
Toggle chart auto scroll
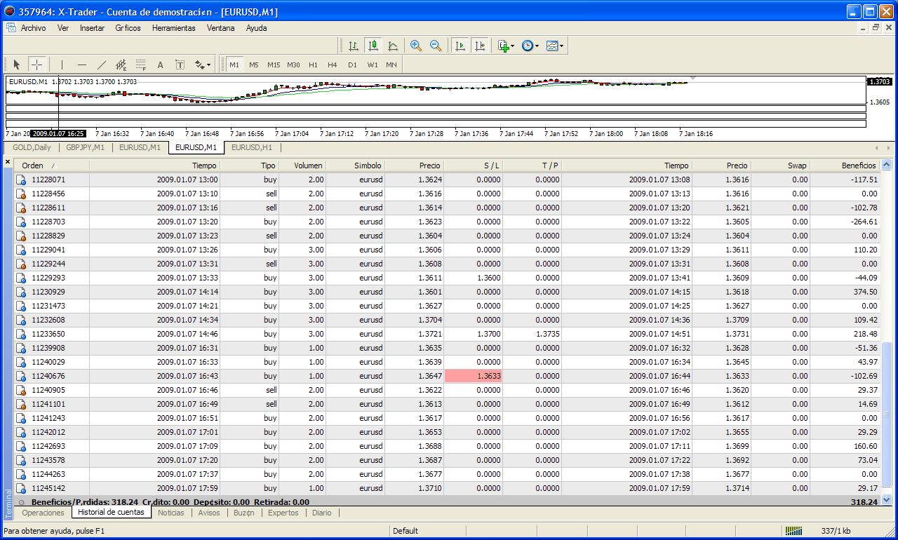(x=460, y=46)
